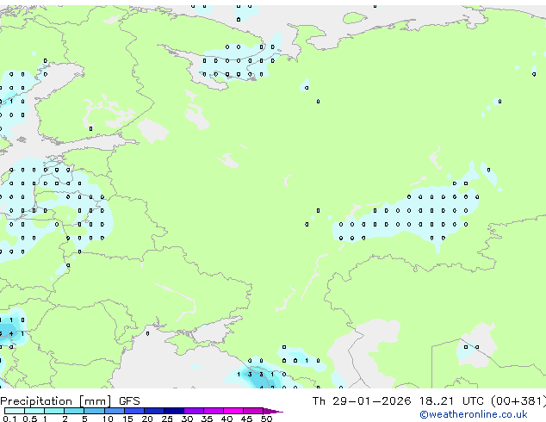Pick the over-50 mm arrow tip of legend
Image resolution: width=546 pixels, height=422 pixels.
pyautogui.click(x=273, y=411)
